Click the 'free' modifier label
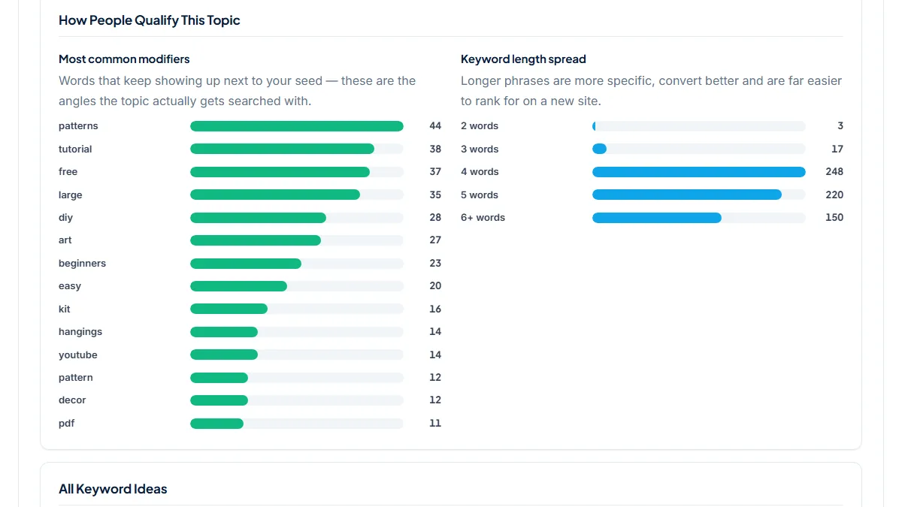Image resolution: width=902 pixels, height=507 pixels. click(x=68, y=172)
